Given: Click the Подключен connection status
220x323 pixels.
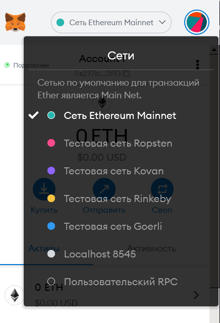Looking at the screenshot, I should tap(27, 66).
